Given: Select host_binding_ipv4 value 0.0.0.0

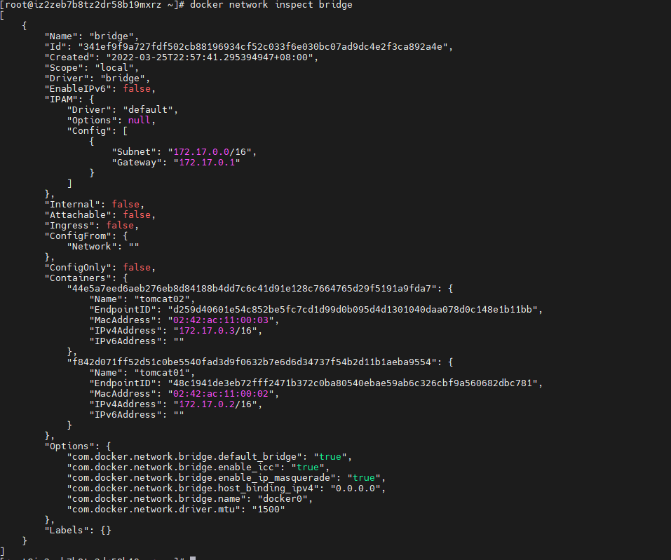Looking at the screenshot, I should tap(355, 489).
